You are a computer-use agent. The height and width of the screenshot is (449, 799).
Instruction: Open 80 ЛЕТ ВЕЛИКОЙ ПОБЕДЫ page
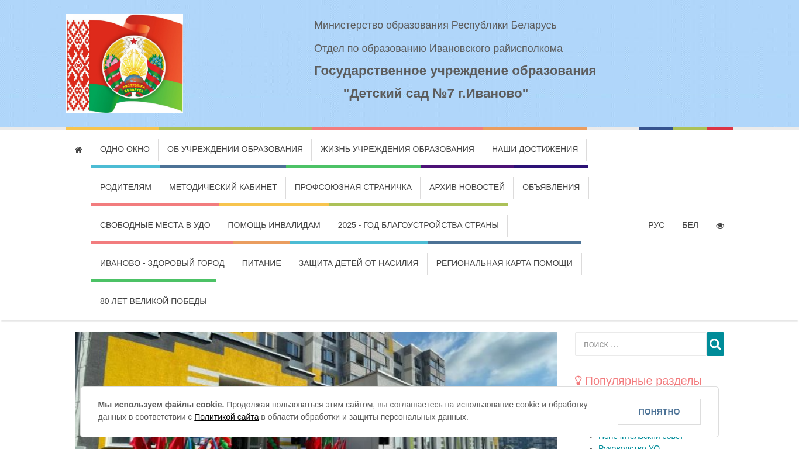tap(153, 301)
